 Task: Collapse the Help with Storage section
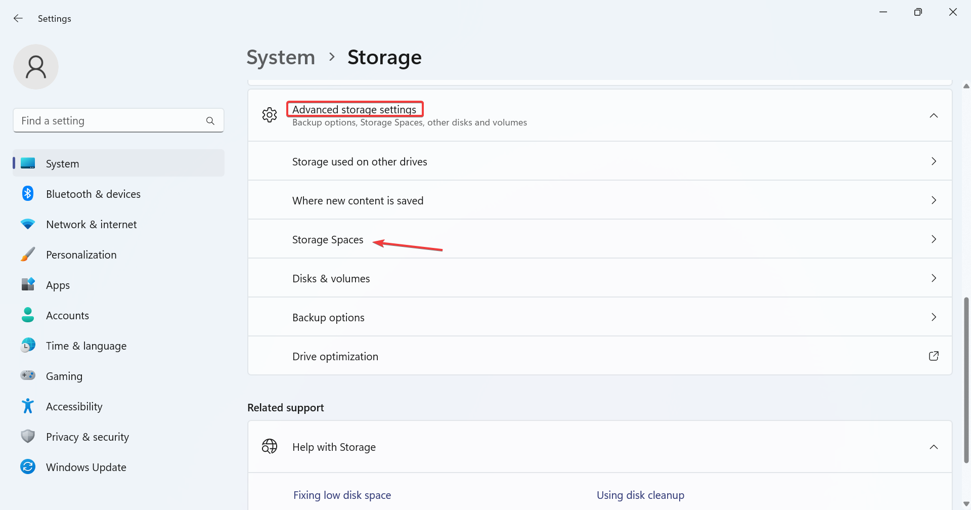click(934, 447)
